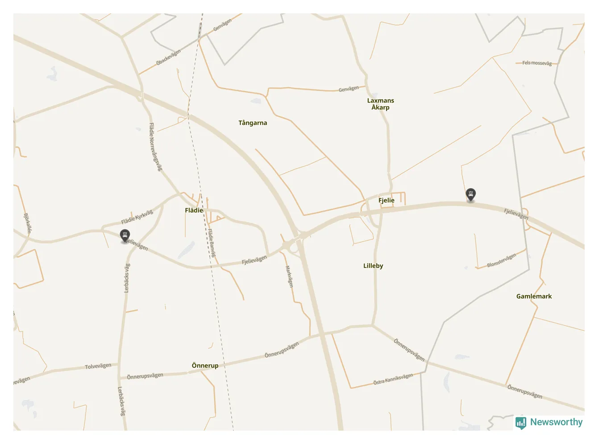Viewport: 598px width, 444px height.
Task: Click the Öbackevägen road label
Action: (x=169, y=58)
